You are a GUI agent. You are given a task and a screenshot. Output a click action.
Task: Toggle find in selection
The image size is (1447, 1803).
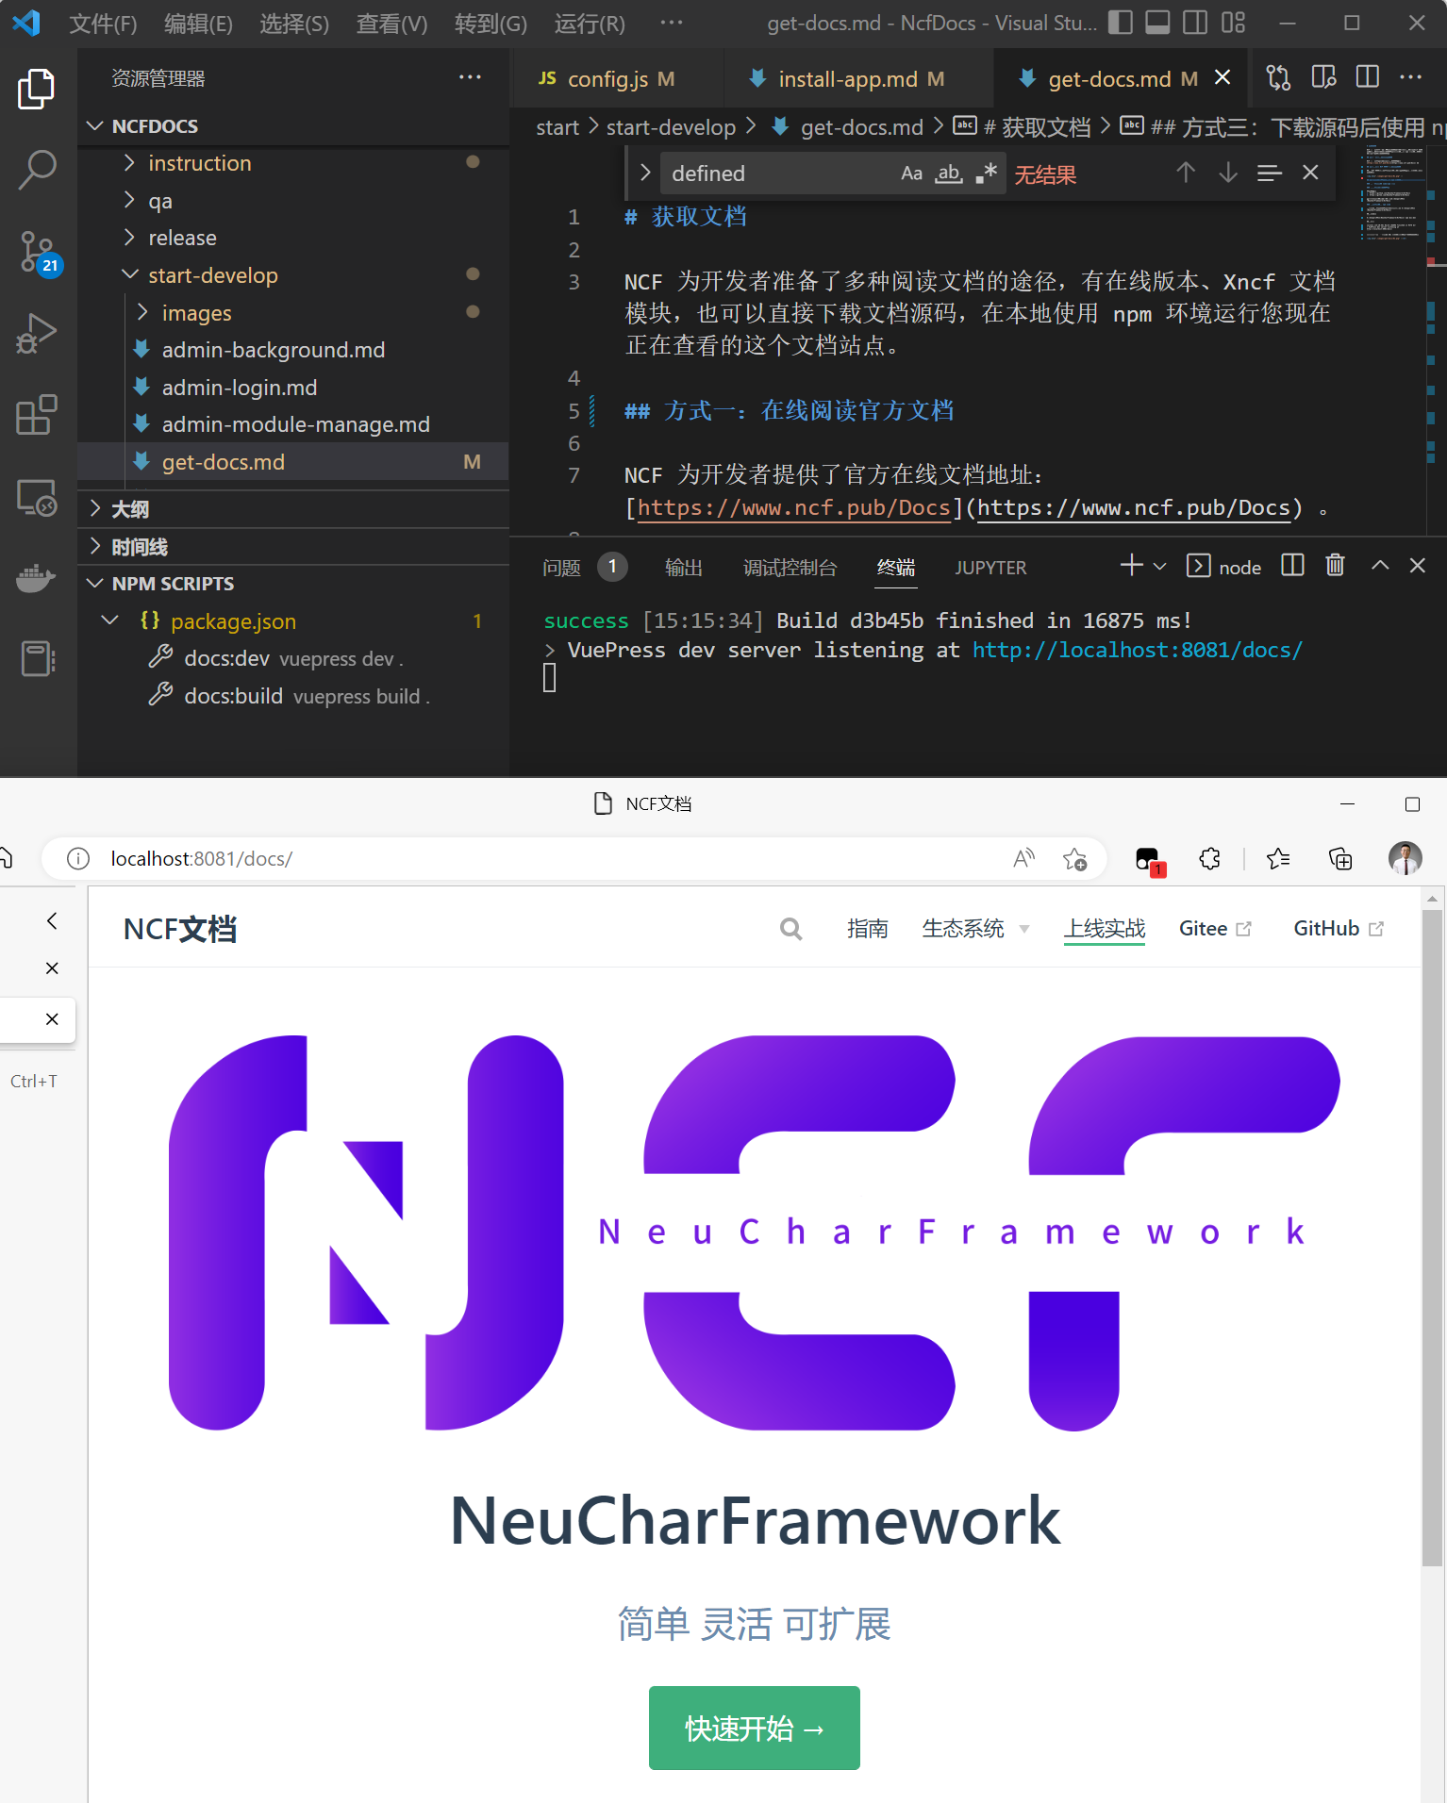pyautogui.click(x=1270, y=173)
